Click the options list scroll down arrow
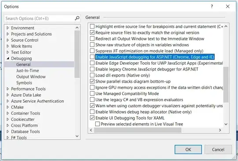The width and height of the screenshot is (238, 161). (226, 124)
